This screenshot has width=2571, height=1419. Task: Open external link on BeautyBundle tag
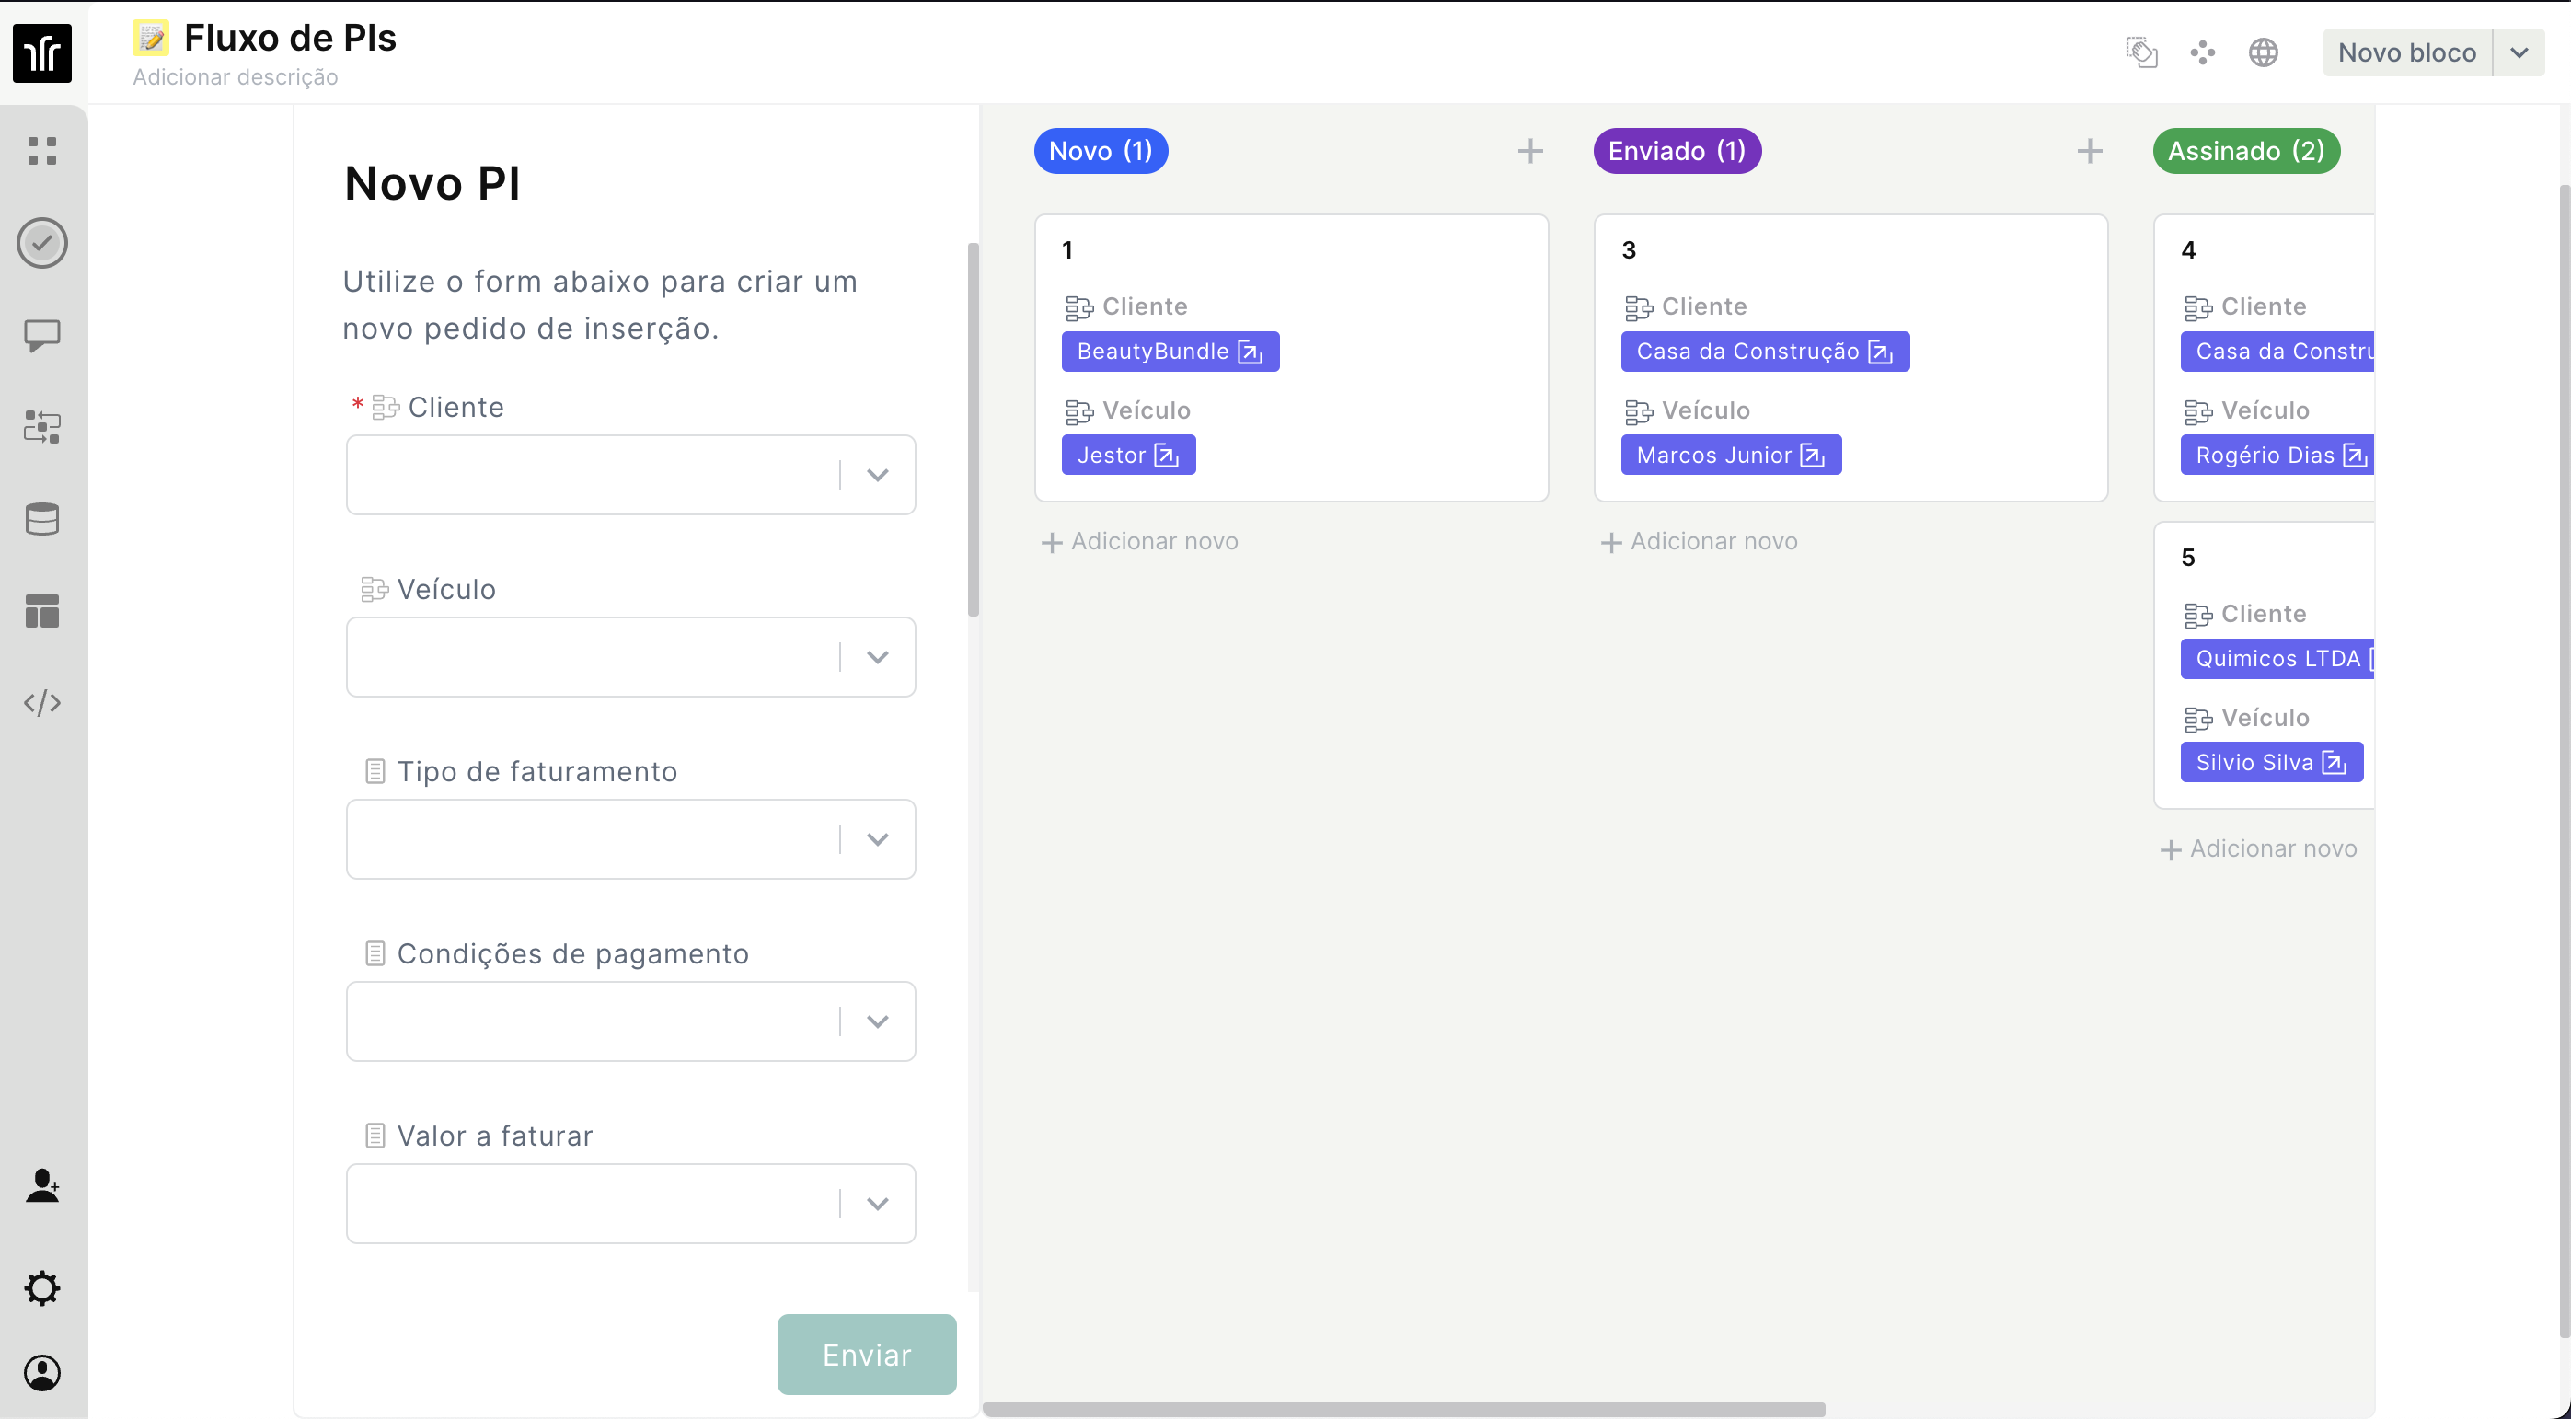(1250, 352)
